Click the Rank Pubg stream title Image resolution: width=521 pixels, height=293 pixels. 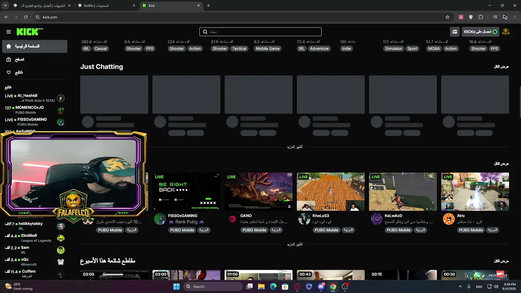[x=186, y=222]
